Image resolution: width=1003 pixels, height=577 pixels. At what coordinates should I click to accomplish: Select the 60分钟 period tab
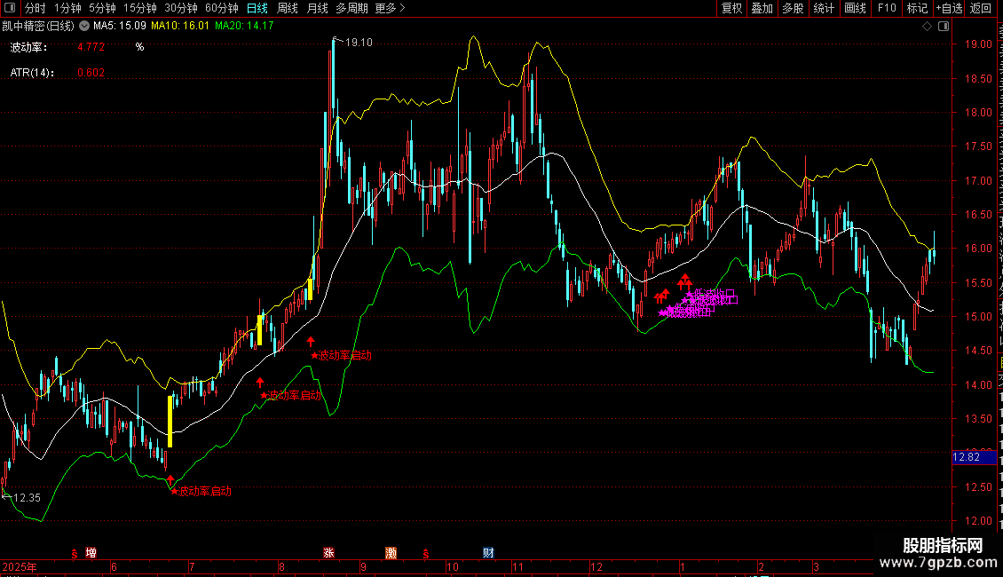tap(222, 8)
